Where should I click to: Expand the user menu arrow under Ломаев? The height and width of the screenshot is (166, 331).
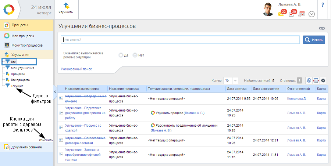(312, 14)
